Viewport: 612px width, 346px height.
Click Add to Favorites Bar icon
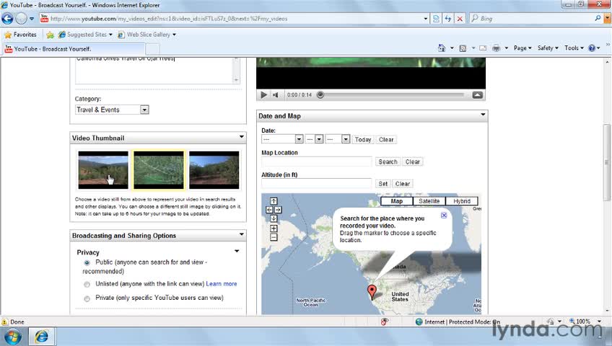point(50,35)
